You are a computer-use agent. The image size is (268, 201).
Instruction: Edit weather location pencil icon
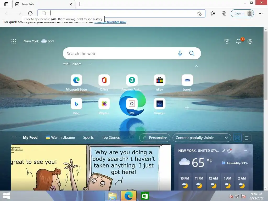tap(224, 150)
